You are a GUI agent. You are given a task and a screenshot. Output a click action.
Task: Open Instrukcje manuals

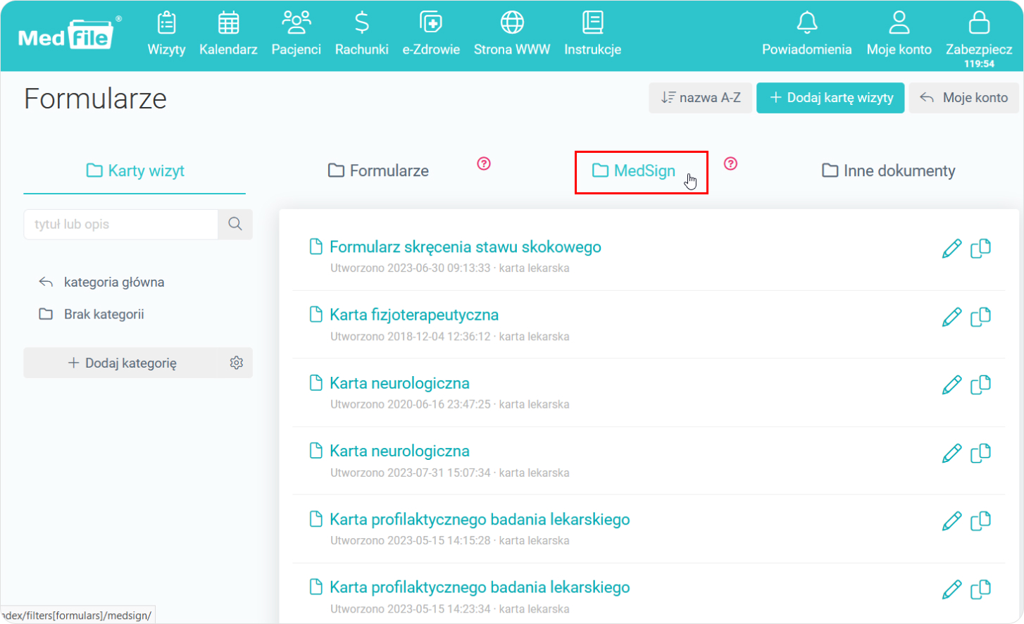[x=592, y=34]
